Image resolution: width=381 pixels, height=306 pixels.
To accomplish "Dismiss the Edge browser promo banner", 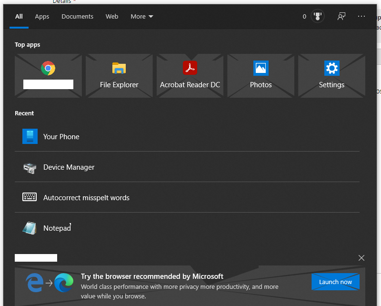I will pos(361,258).
